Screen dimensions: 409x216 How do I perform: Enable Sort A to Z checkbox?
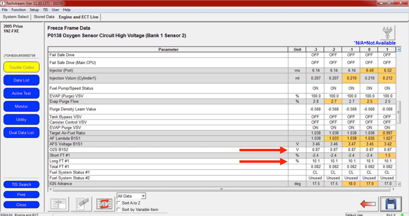[119, 203]
